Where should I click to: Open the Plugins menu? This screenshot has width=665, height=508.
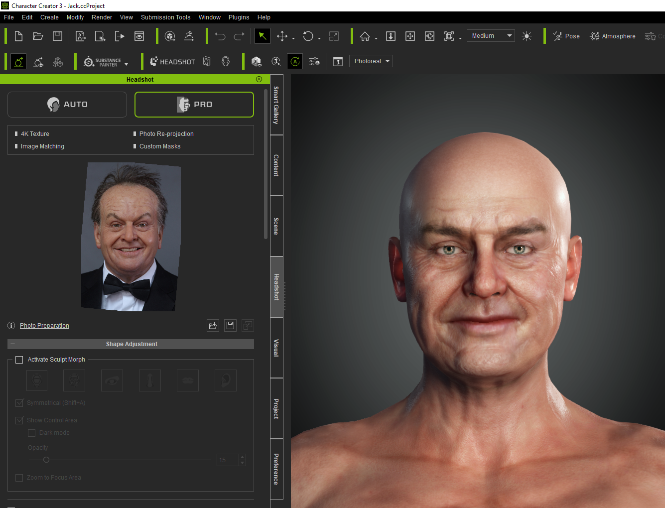click(239, 17)
